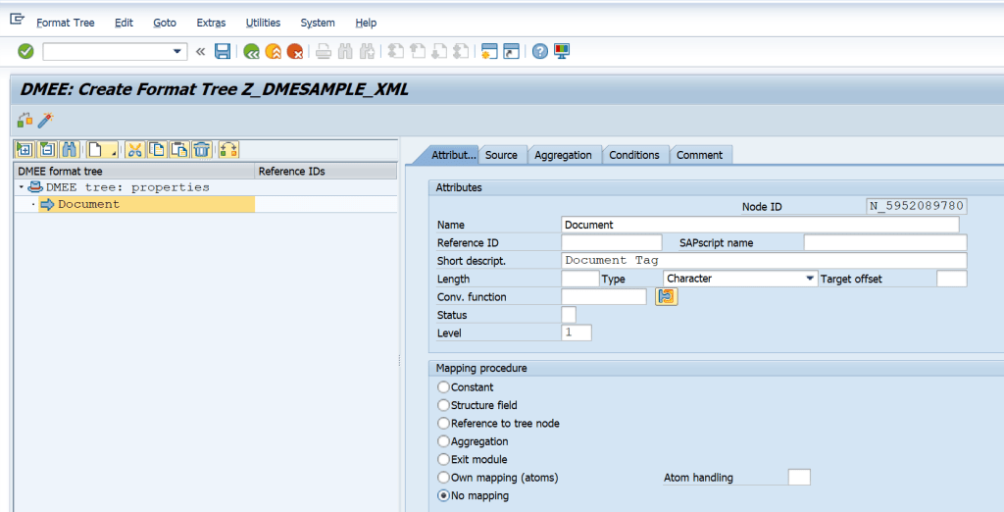This screenshot has width=1004, height=512.
Task: Switch to the Source tab
Action: point(501,155)
